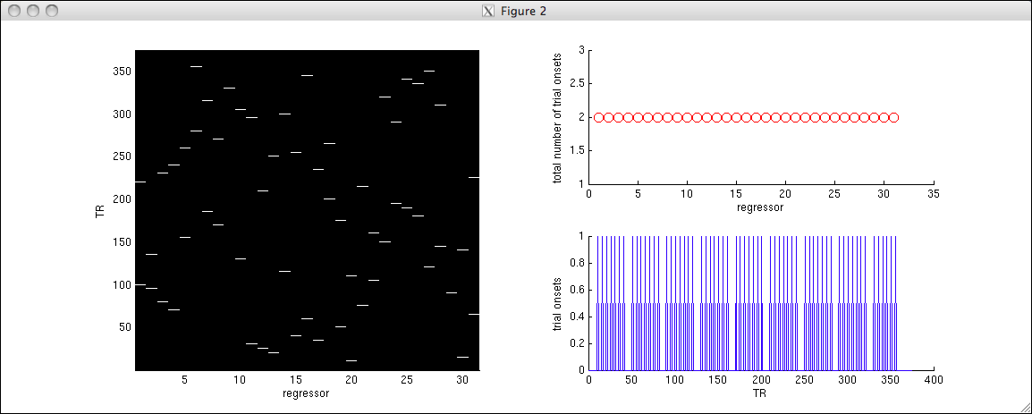The width and height of the screenshot is (1032, 414).
Task: Select the first red circle marker
Action: [598, 117]
